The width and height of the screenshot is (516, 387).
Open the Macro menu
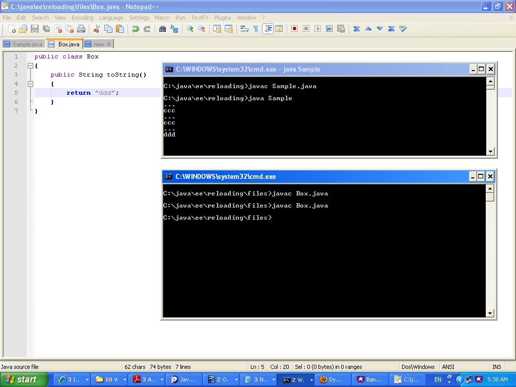click(x=162, y=18)
